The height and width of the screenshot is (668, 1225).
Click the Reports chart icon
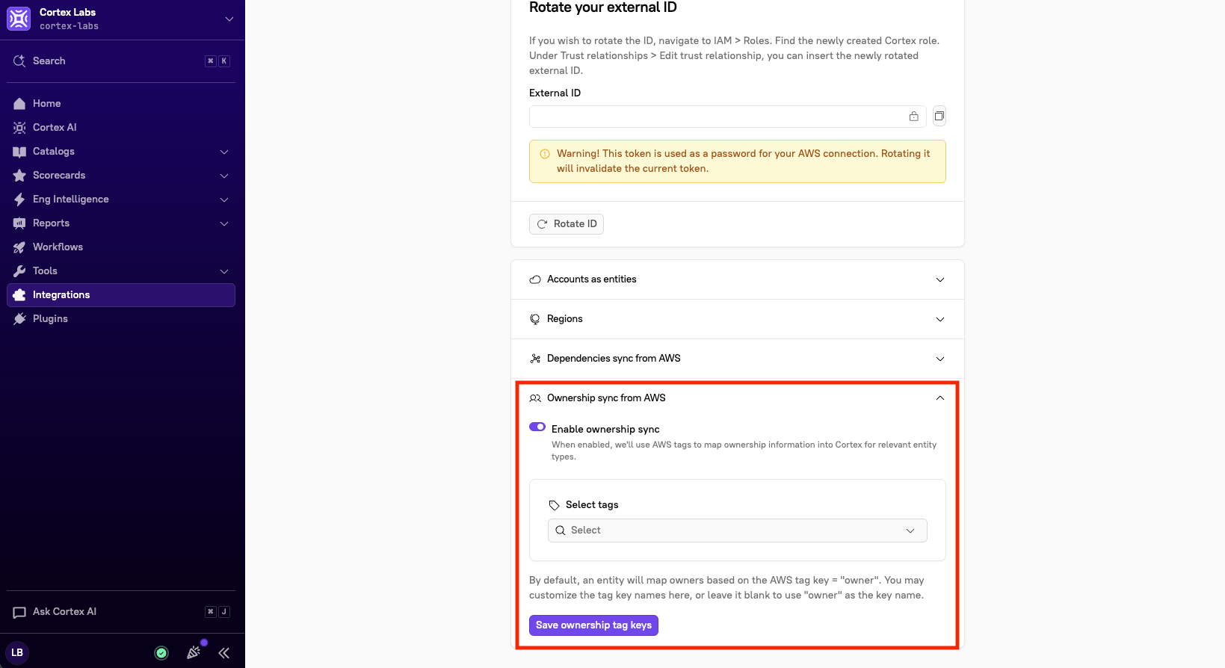pyautogui.click(x=19, y=223)
